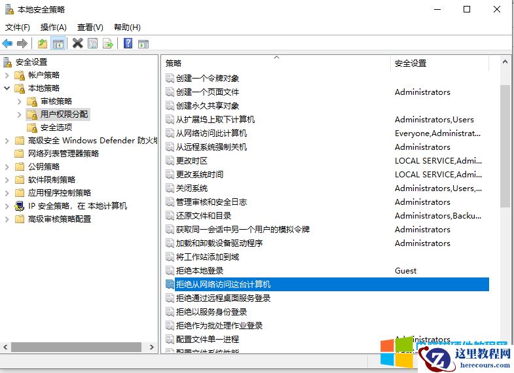The height and width of the screenshot is (373, 514).
Task: Open the 操作(A) menu
Action: click(x=54, y=27)
